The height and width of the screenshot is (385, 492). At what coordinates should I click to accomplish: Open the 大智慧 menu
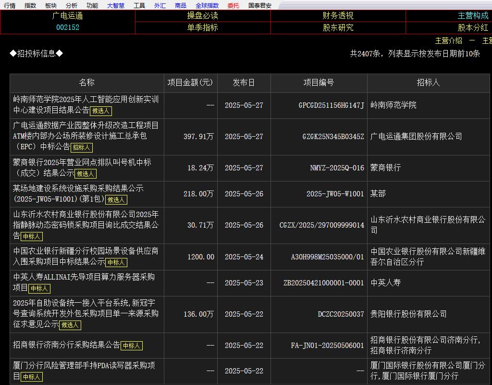coord(116,5)
